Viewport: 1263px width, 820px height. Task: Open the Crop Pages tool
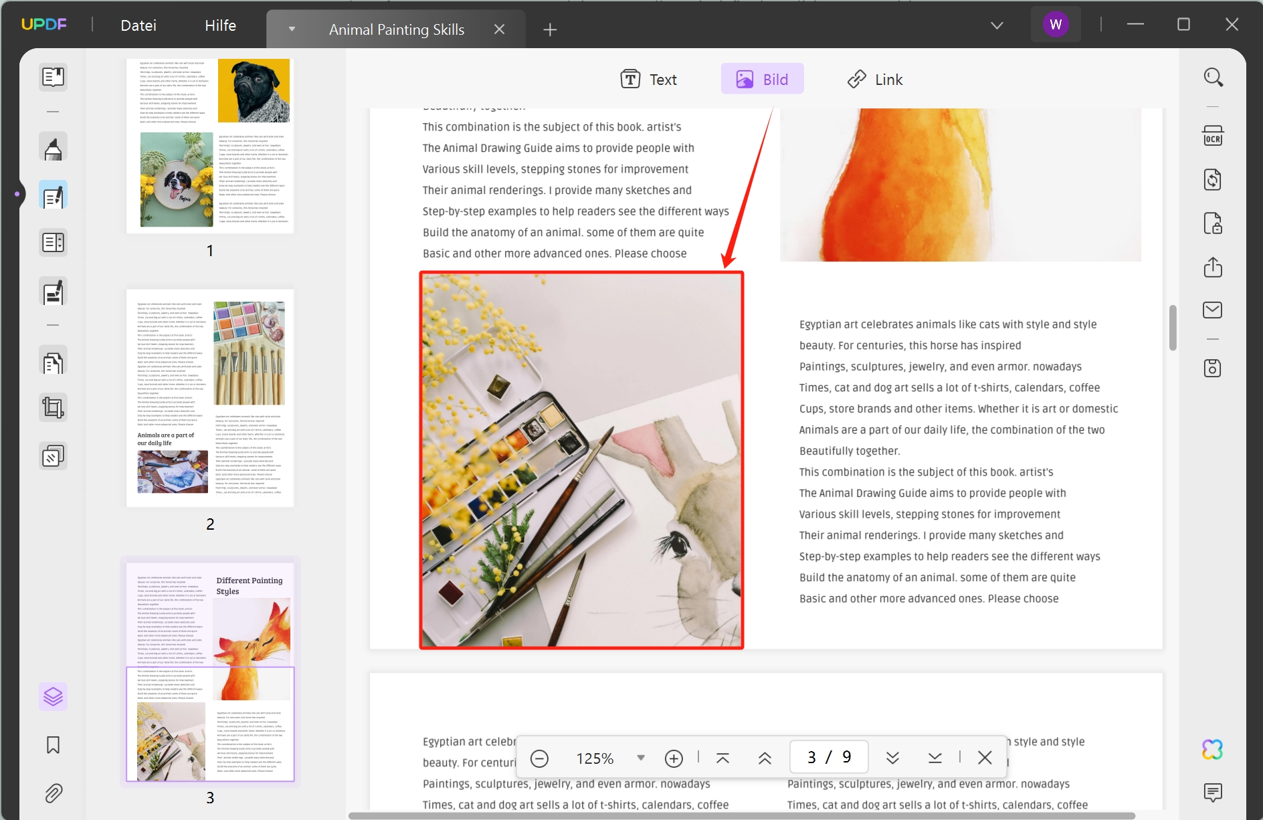(53, 407)
